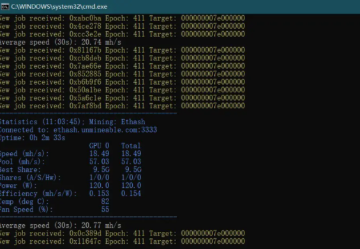
Task: Click the GPU 0 Best Share 9.5G
Action: [x=101, y=170]
